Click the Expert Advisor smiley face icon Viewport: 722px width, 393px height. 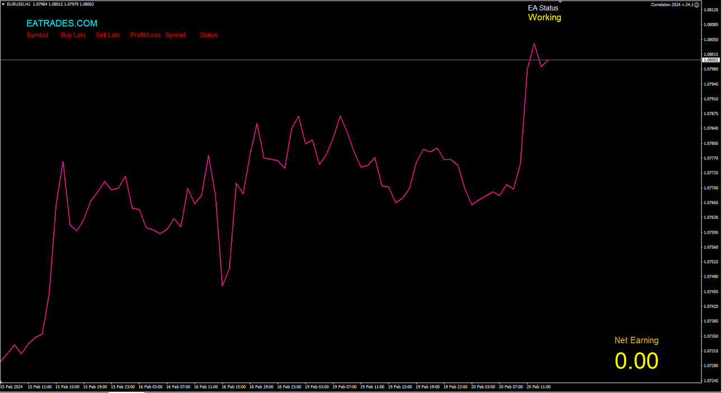pyautogui.click(x=697, y=4)
